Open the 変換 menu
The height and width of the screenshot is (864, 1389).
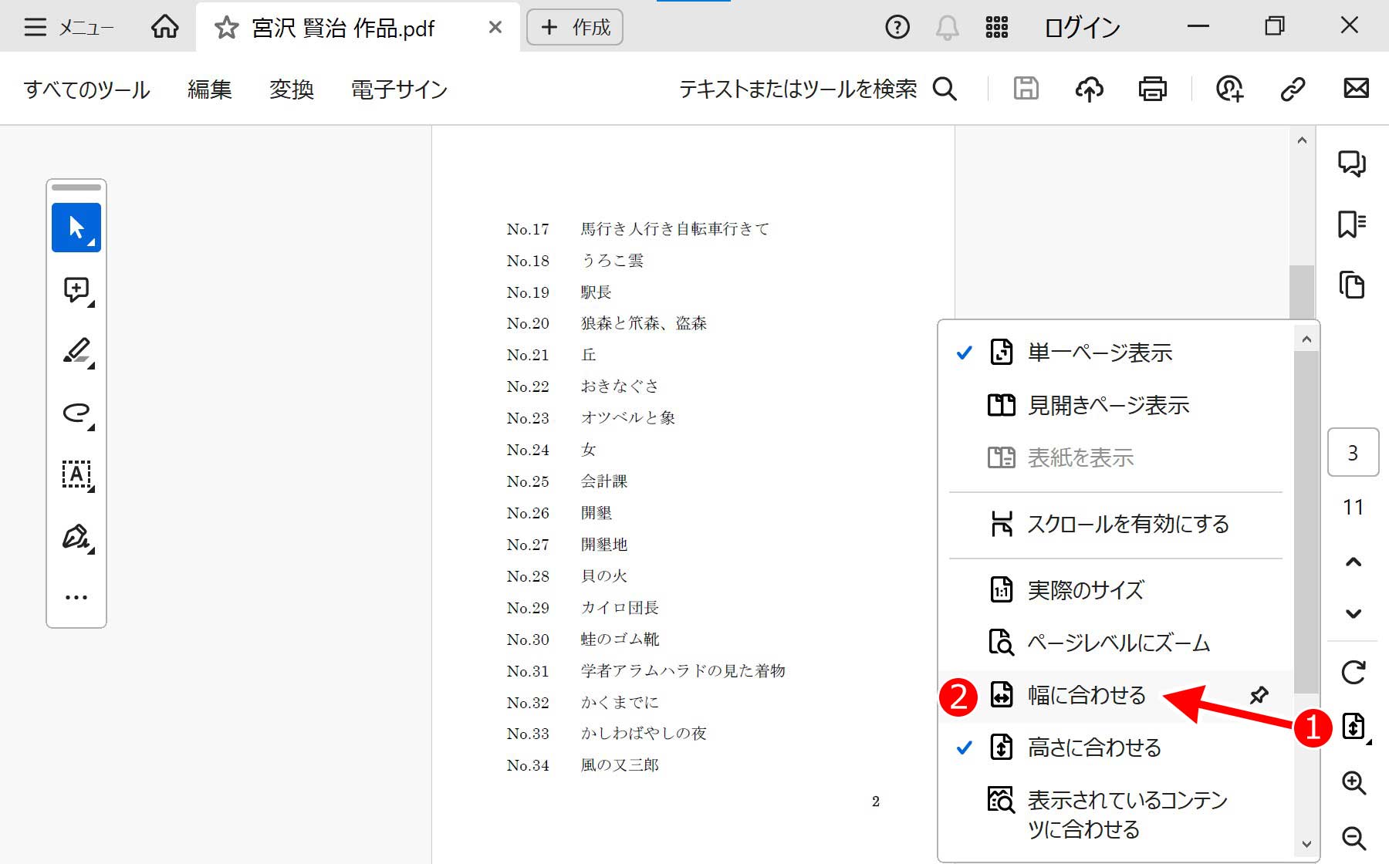click(291, 89)
